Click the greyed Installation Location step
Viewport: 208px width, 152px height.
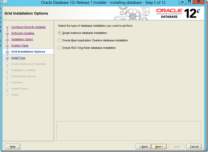[23, 70]
